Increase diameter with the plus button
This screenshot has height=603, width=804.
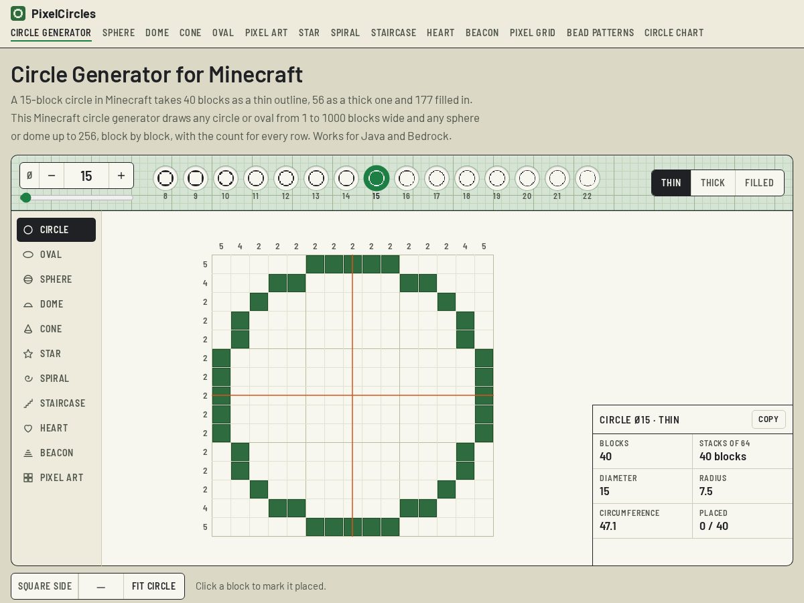121,176
